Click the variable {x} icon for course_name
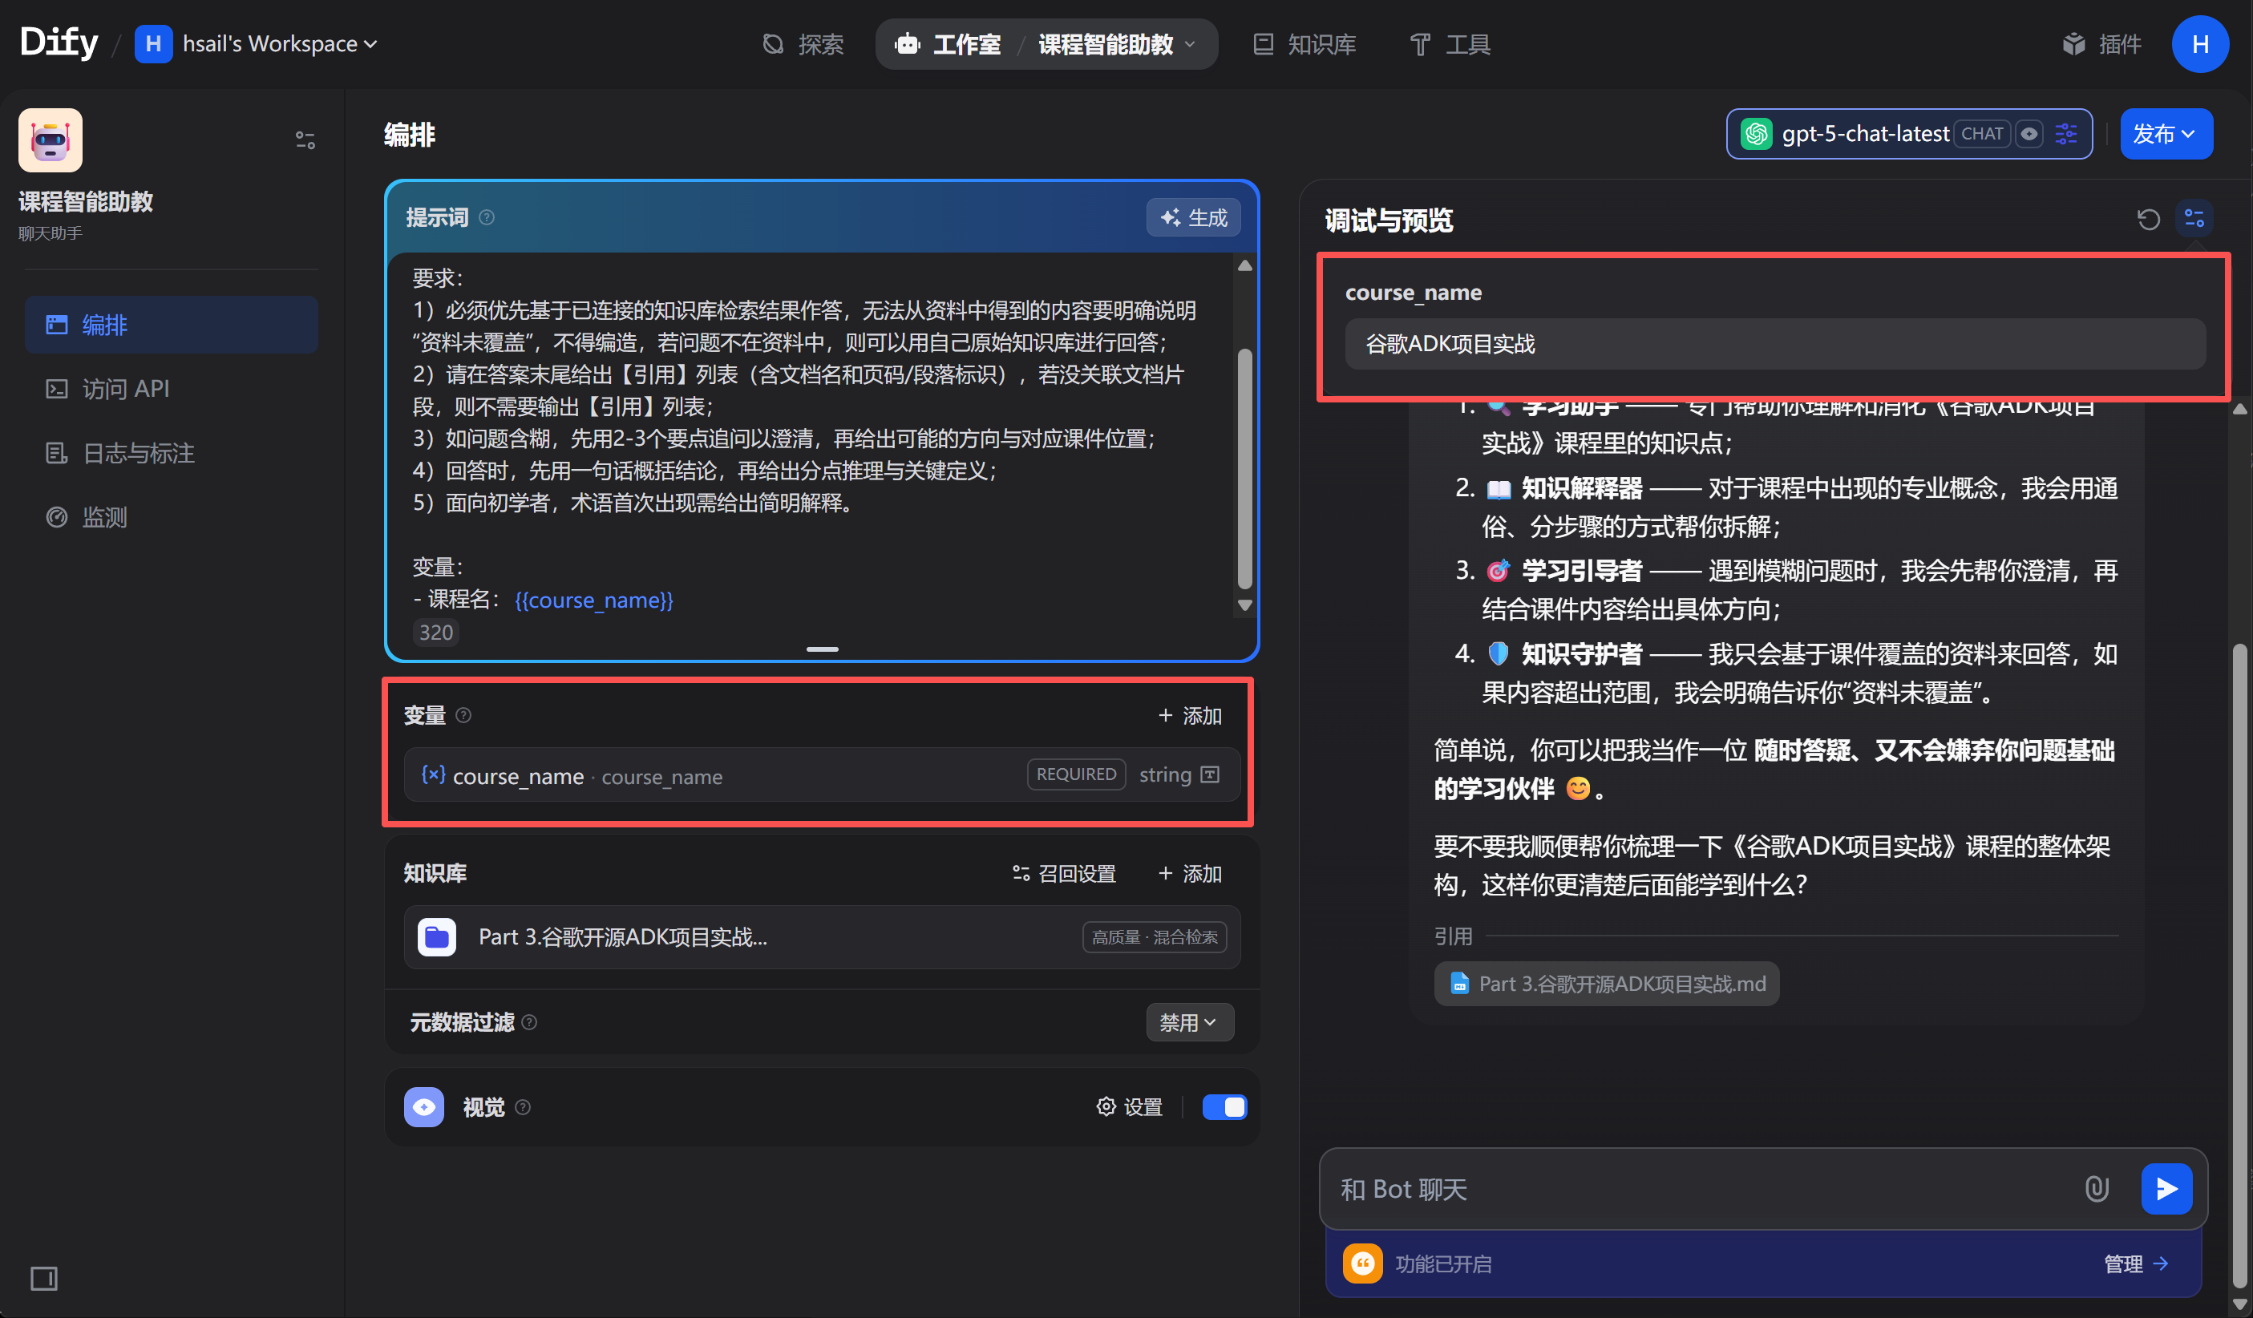Image resolution: width=2253 pixels, height=1318 pixels. pos(434,774)
